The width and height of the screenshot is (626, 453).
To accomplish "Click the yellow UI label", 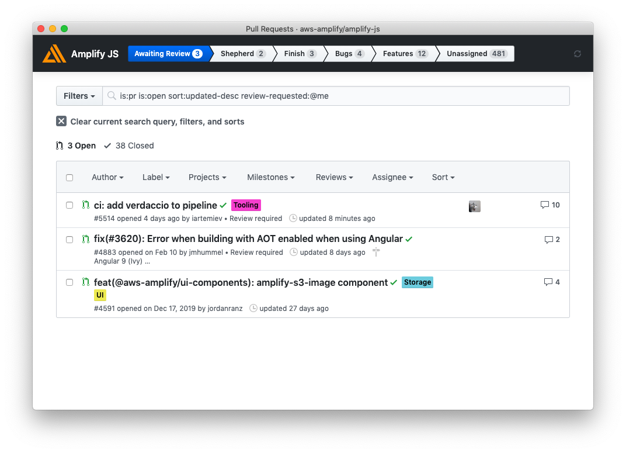I will pyautogui.click(x=100, y=295).
